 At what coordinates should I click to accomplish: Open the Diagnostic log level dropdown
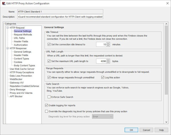click(102, 116)
